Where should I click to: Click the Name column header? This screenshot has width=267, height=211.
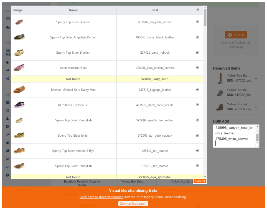[73, 10]
